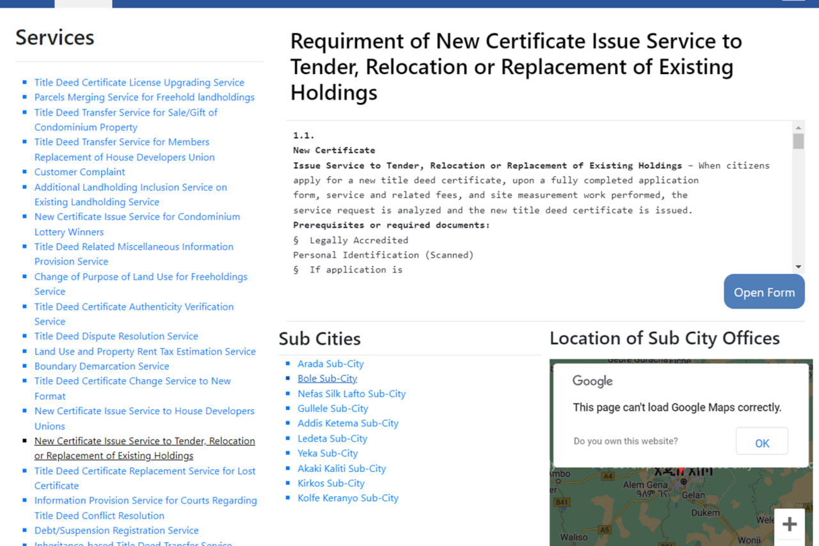Open Title Deed Transfer for House Developers Union Members

124,150
